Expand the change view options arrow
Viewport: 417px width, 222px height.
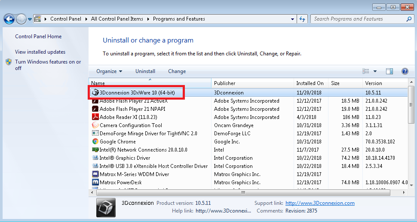click(x=375, y=71)
